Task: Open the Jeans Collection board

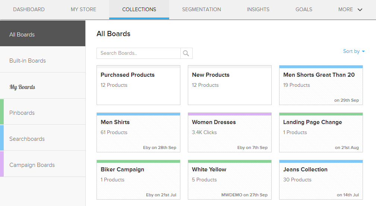Action: [x=321, y=180]
